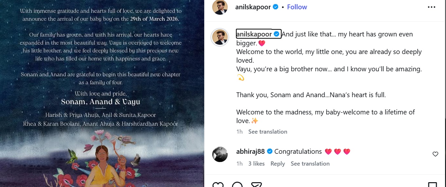The width and height of the screenshot is (446, 187).
Task: Open the abhiraj88 username link
Action: pos(250,152)
